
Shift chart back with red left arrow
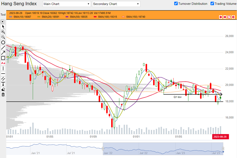tap(221, 17)
